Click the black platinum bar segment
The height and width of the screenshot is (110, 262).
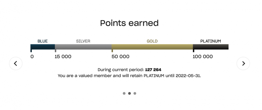(x=211, y=47)
